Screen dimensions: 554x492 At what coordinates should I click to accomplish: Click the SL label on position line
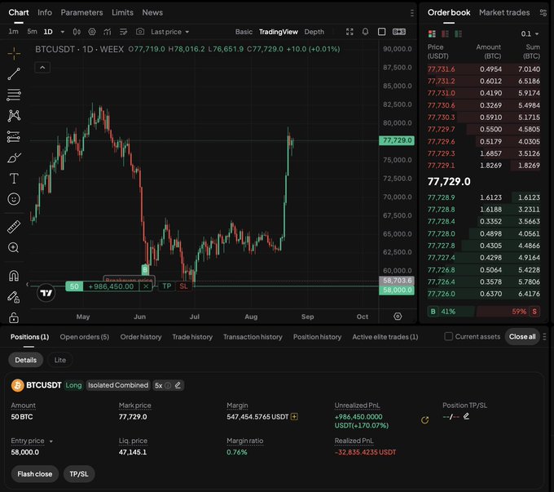(183, 286)
